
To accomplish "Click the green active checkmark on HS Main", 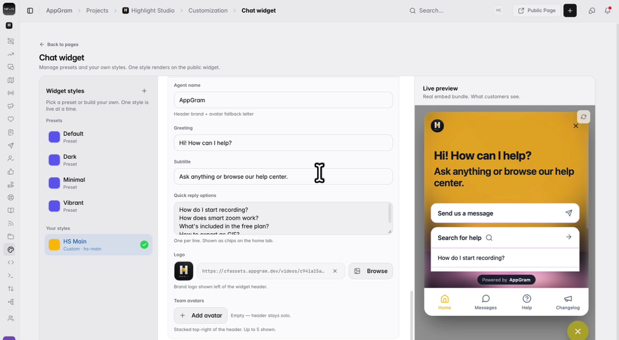I will pos(144,245).
